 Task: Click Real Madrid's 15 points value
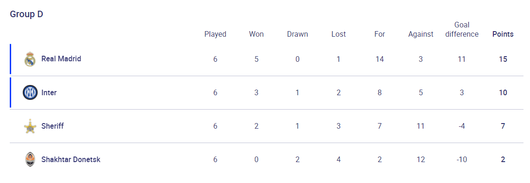point(503,59)
